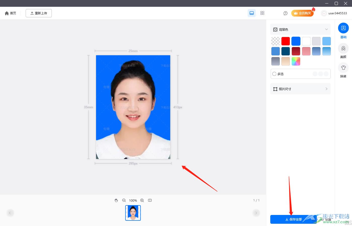Viewport: 352px width, 226px height.
Task: Select the light gray background color
Action: pos(316,41)
